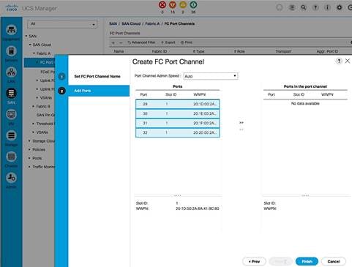Open the All filter dropdown in navigation pane

point(62,24)
